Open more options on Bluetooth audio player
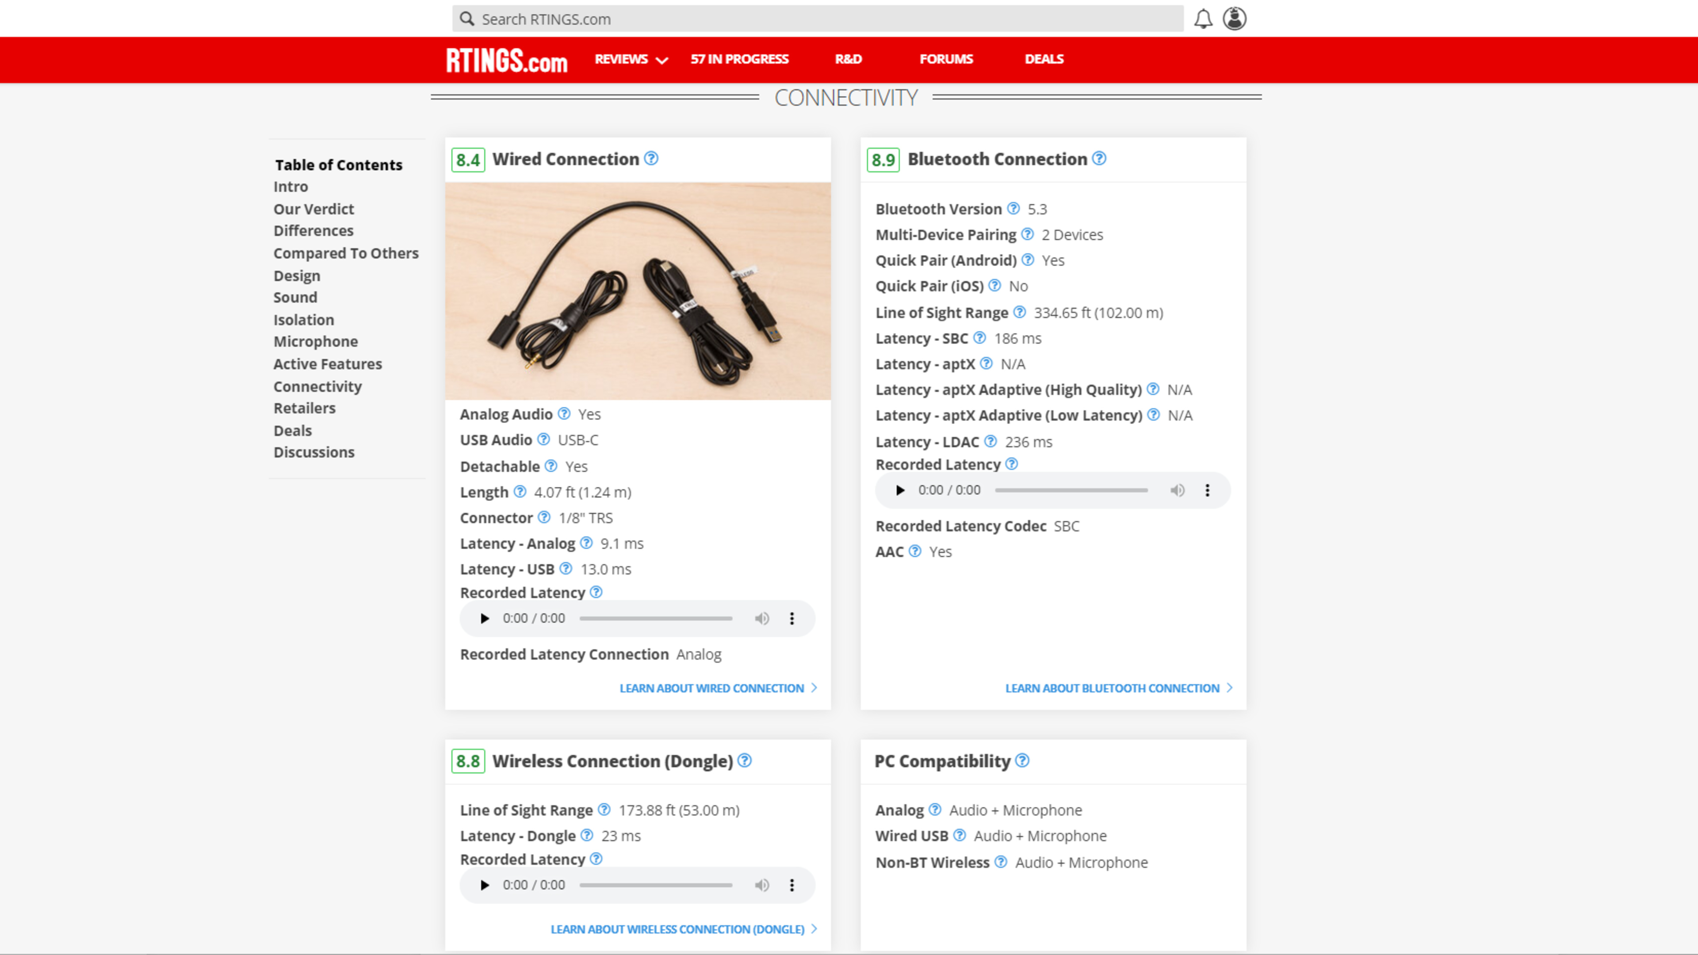1698x955 pixels. (x=1207, y=490)
